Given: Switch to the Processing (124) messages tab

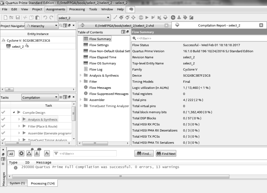Looking at the screenshot, I should click(43, 183).
